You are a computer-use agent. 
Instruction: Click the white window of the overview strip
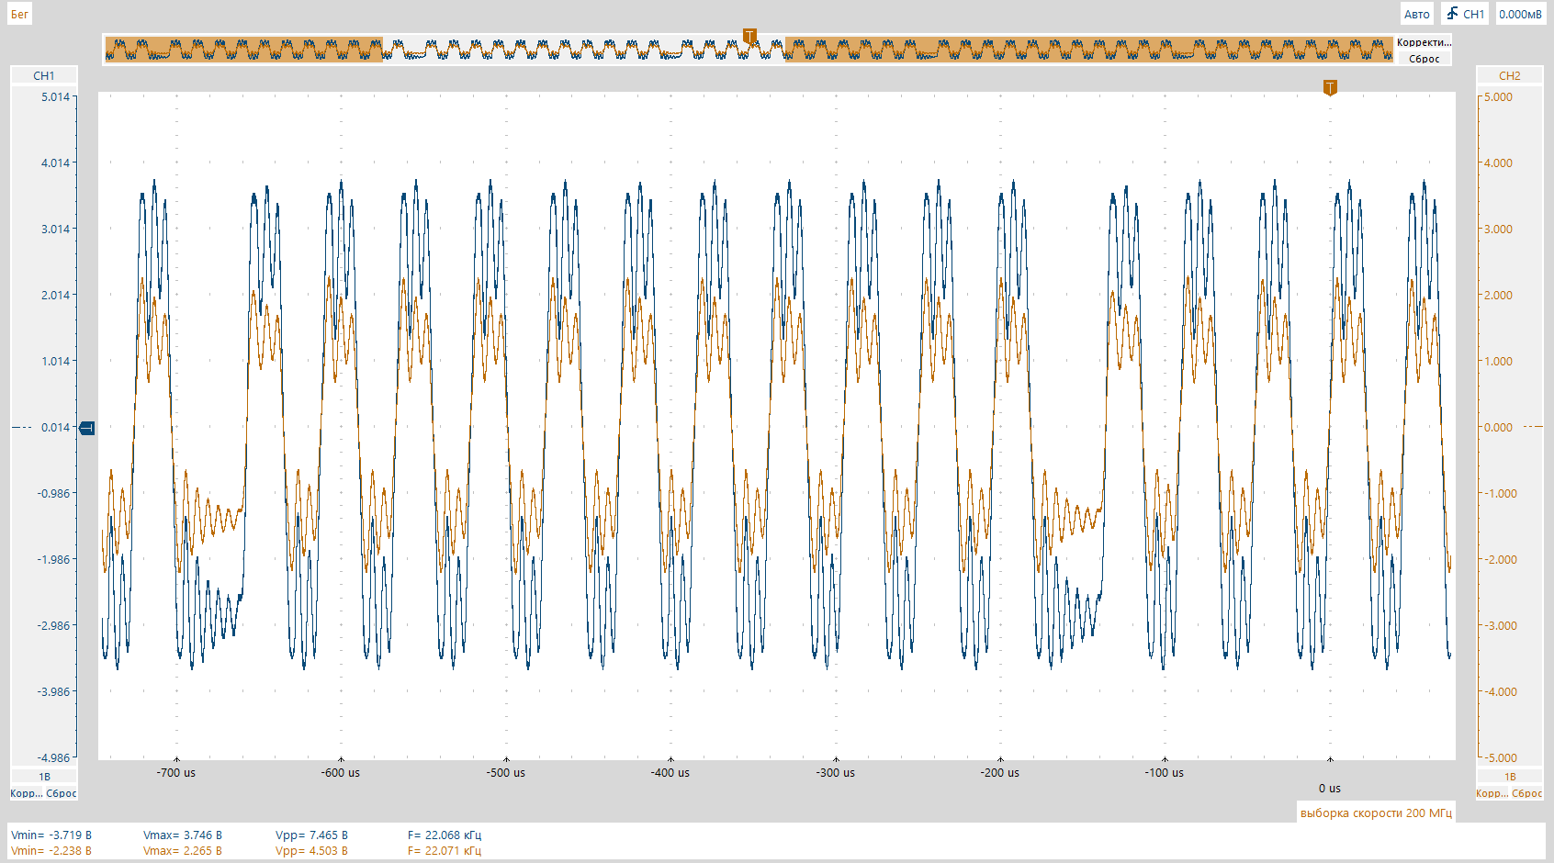(x=584, y=50)
